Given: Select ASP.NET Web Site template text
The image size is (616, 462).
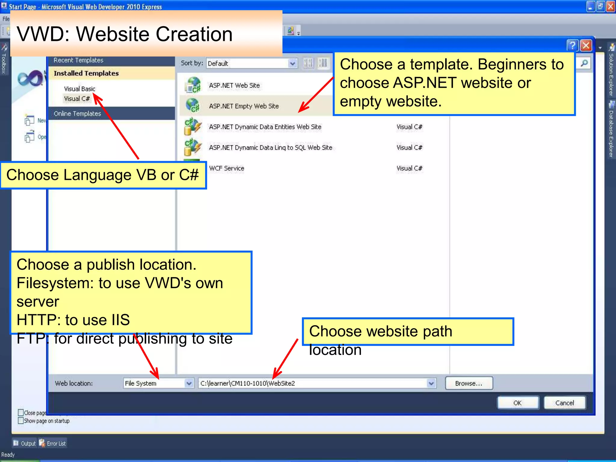Looking at the screenshot, I should [234, 85].
